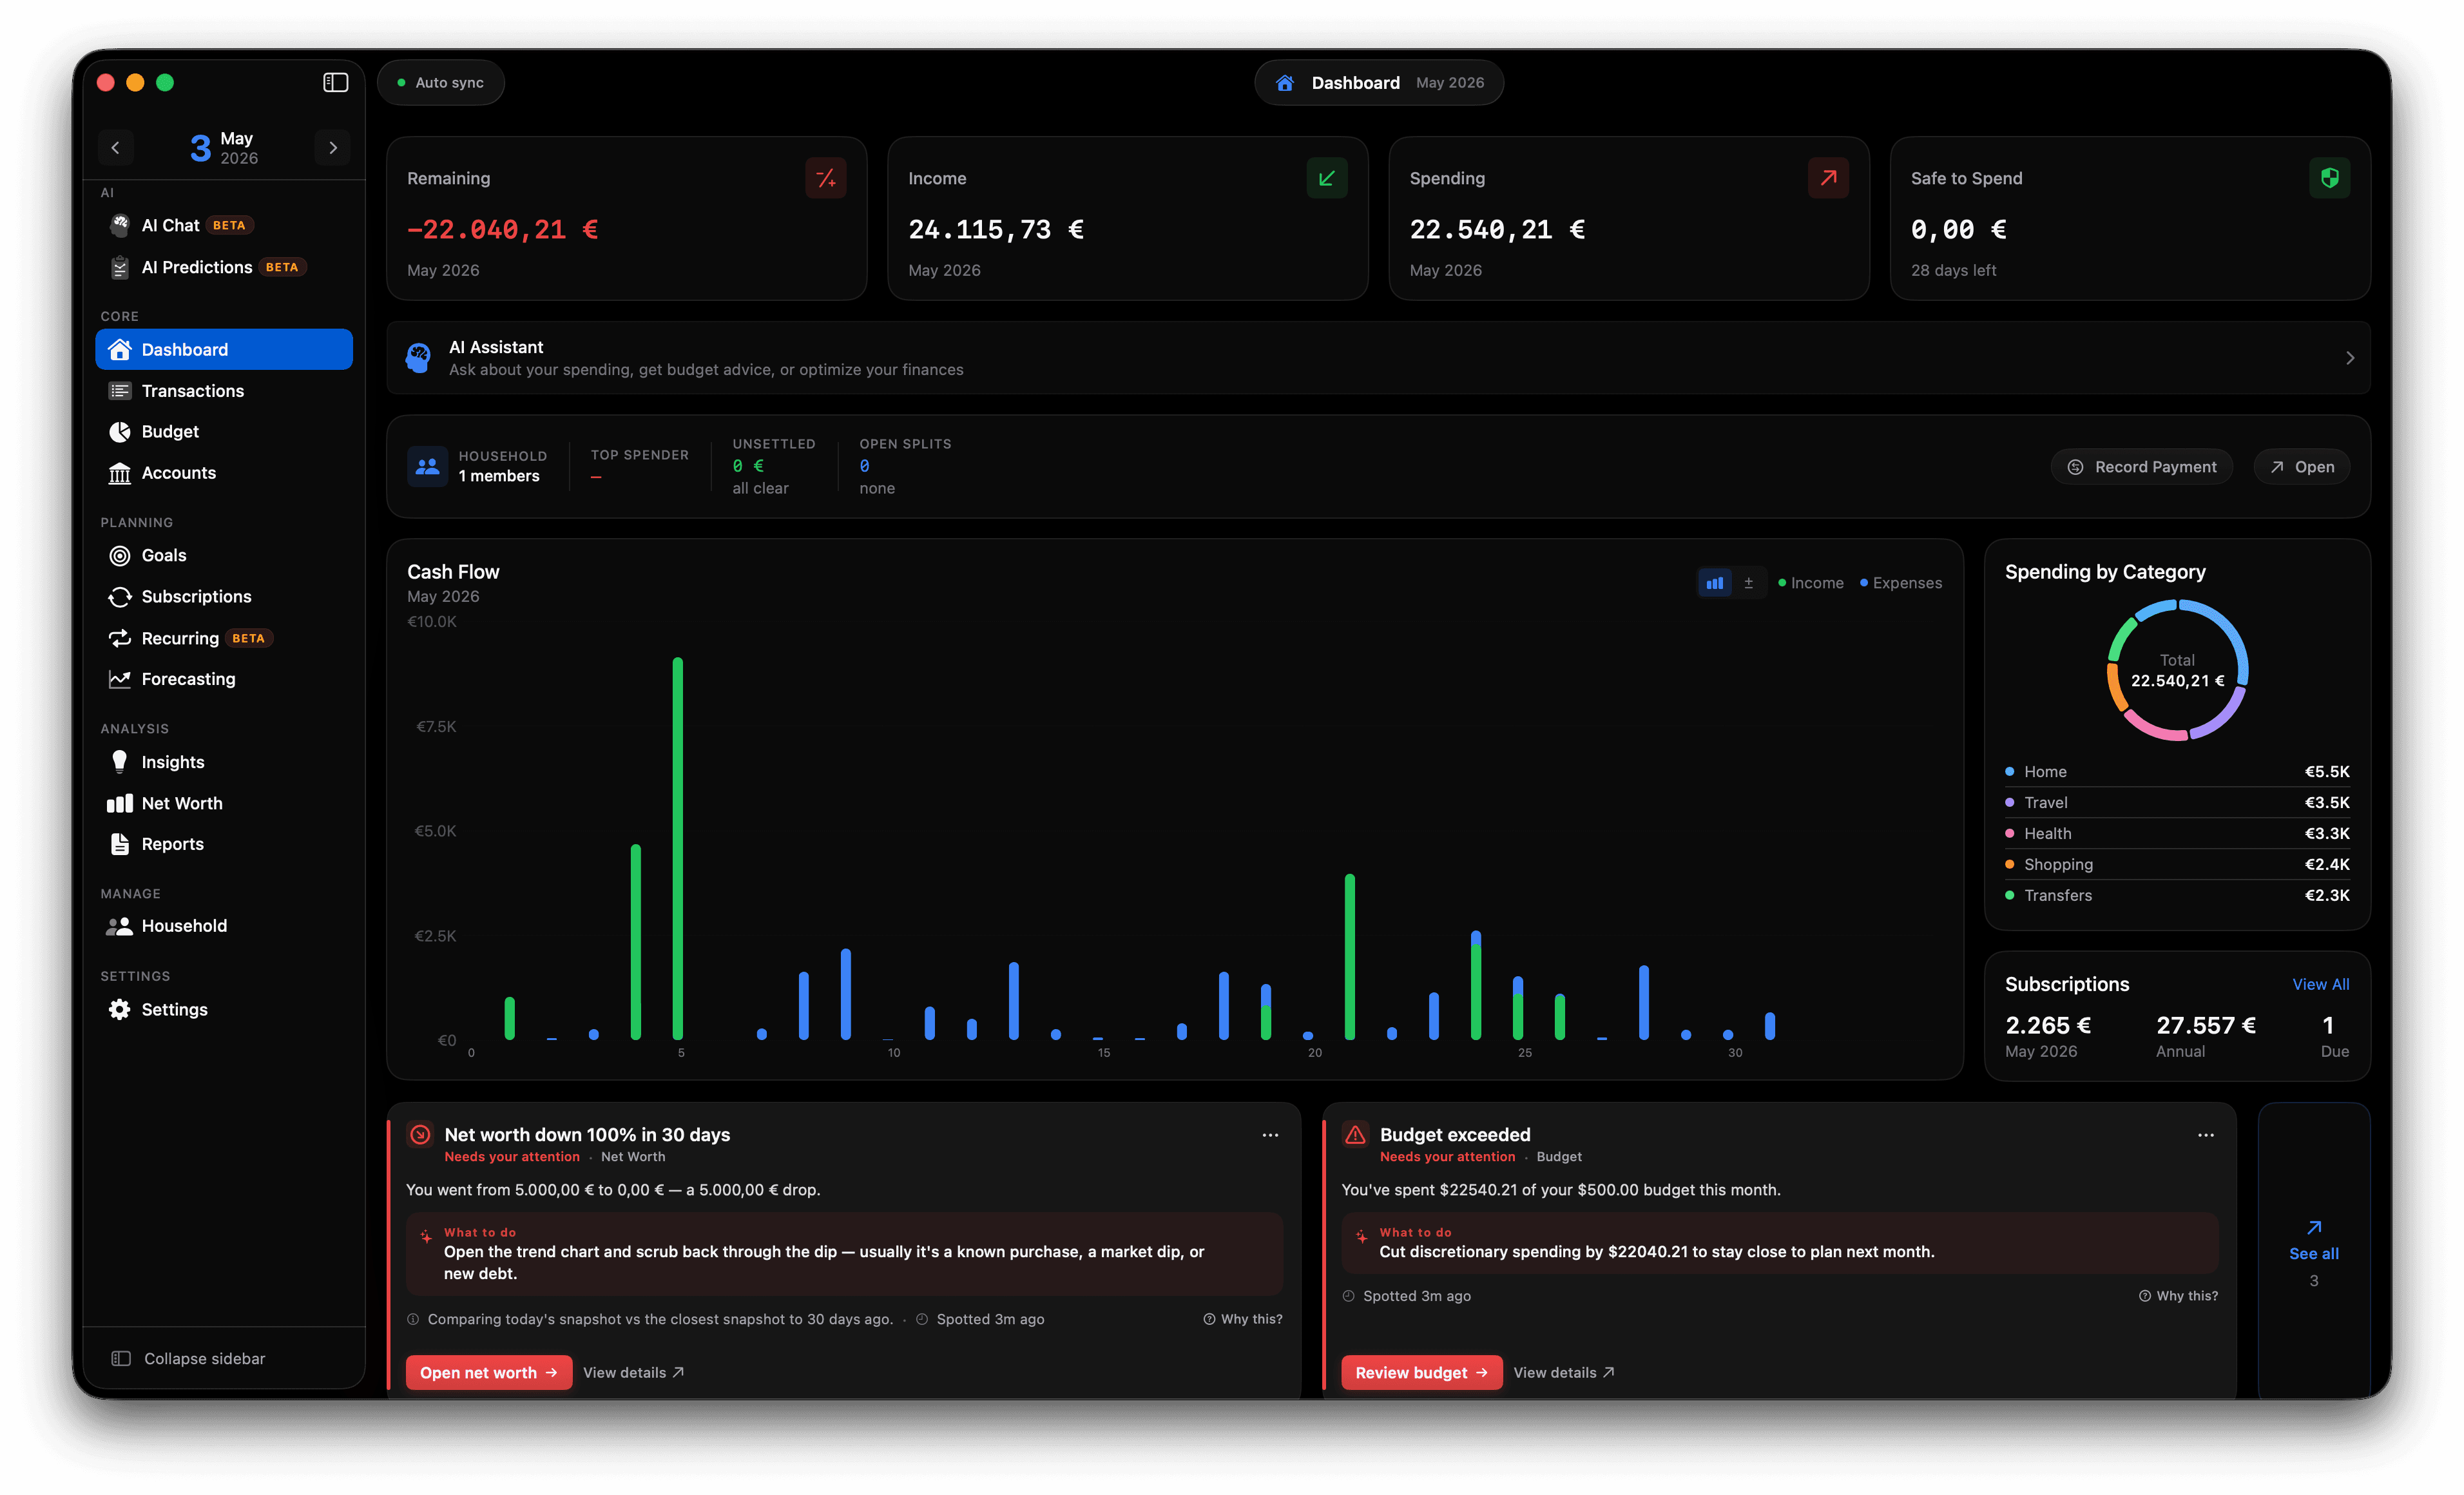This screenshot has width=2464, height=1495.
Task: Click Why this? on the Net worth alert
Action: [1243, 1319]
